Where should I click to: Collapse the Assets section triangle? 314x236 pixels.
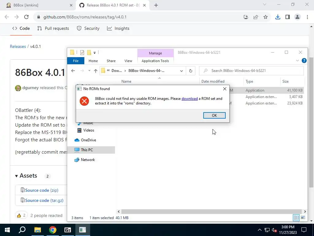(x=17, y=176)
